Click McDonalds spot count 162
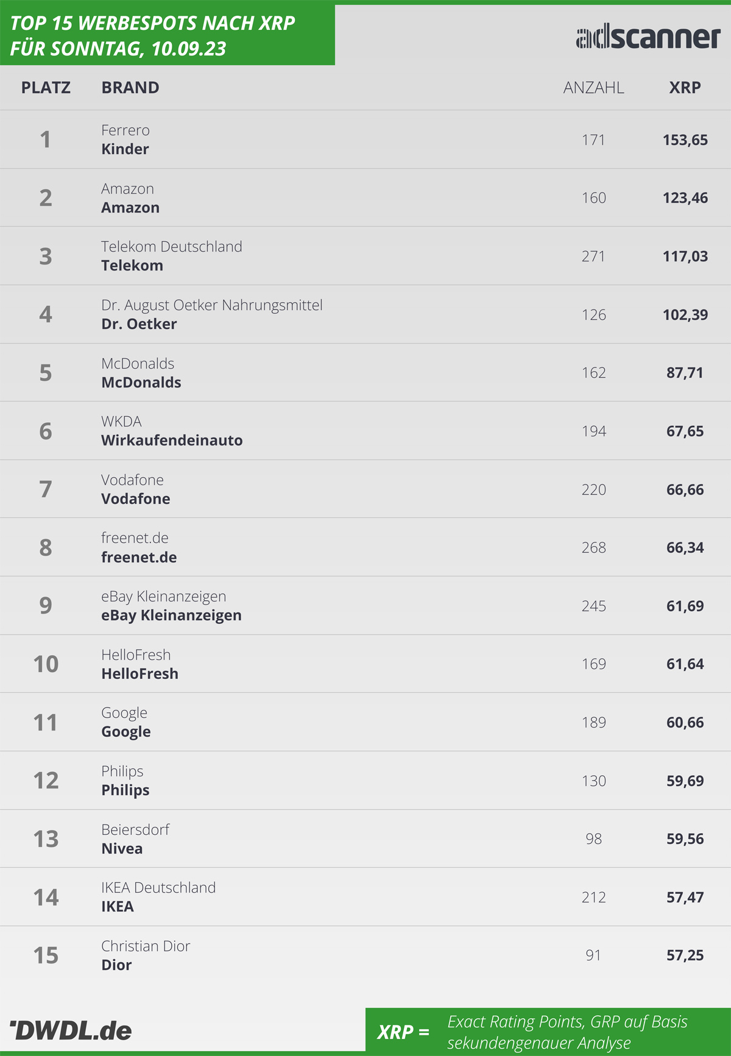731x1056 pixels. pos(593,373)
